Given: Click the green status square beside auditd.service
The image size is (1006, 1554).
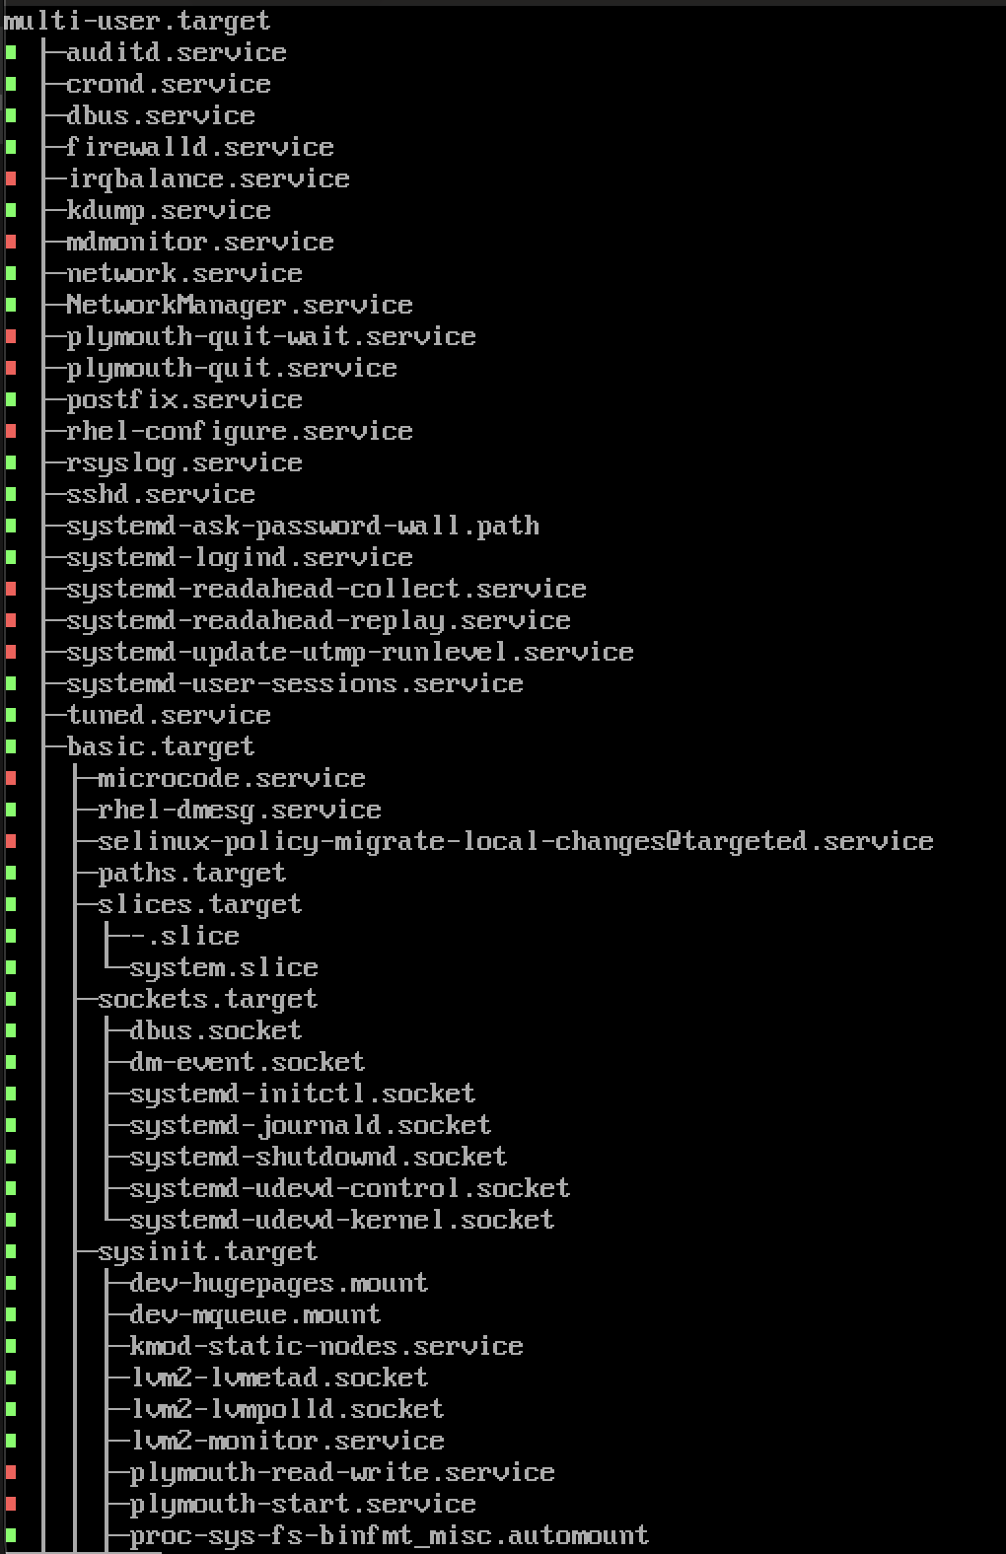Looking at the screenshot, I should coord(11,53).
